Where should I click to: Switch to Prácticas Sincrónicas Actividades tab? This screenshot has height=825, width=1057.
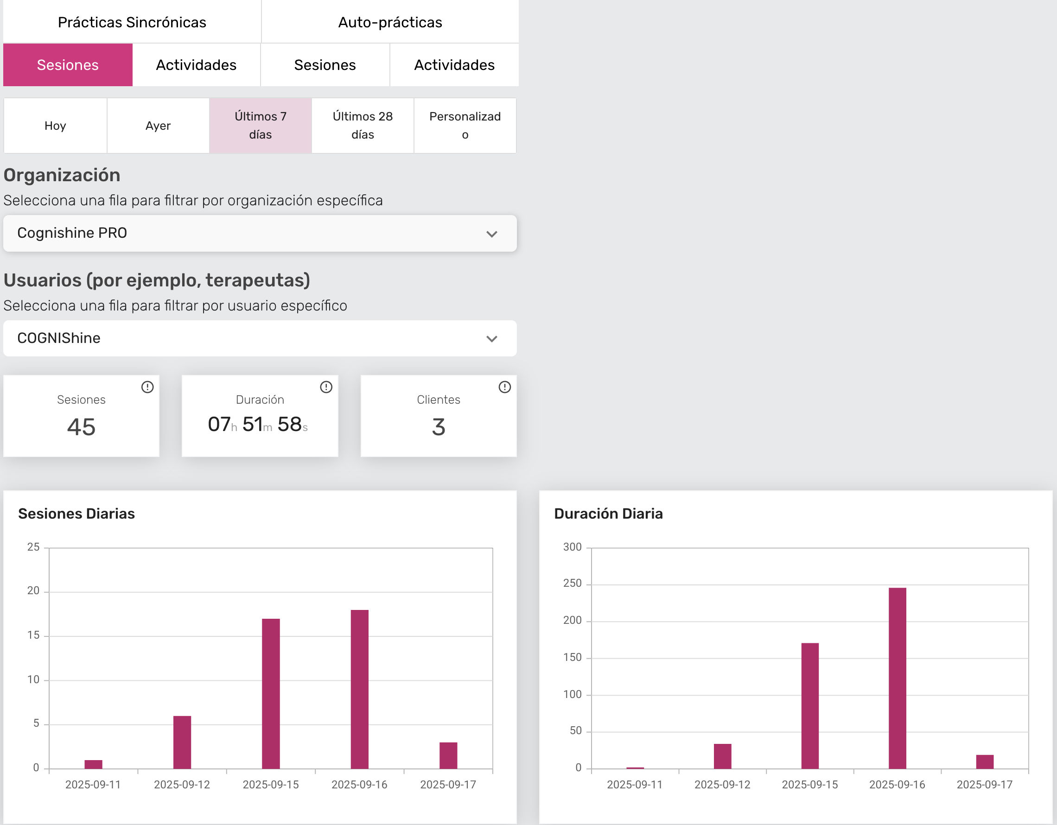[x=196, y=65]
